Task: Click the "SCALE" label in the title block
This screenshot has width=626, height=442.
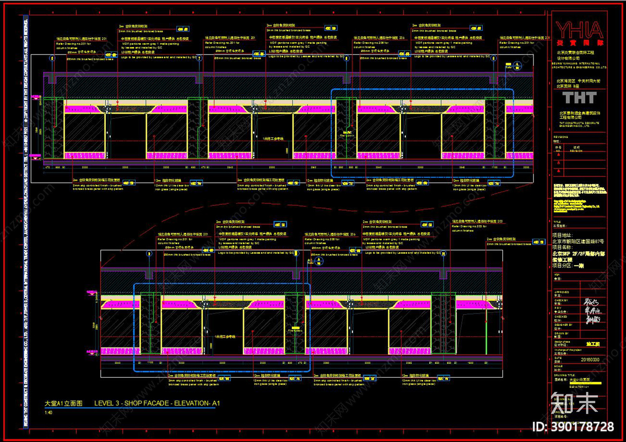Action: pos(558,366)
